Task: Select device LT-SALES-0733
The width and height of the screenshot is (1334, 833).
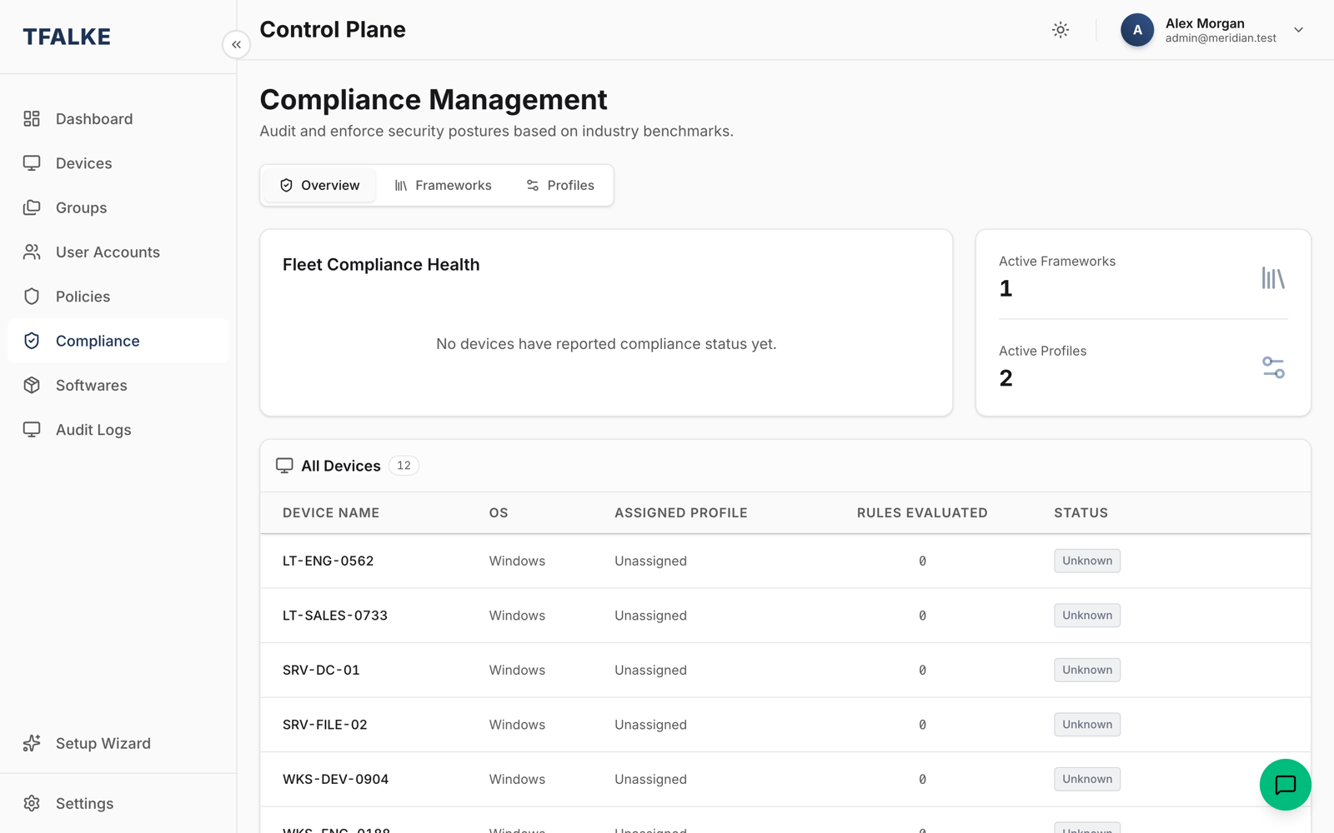Action: tap(335, 616)
